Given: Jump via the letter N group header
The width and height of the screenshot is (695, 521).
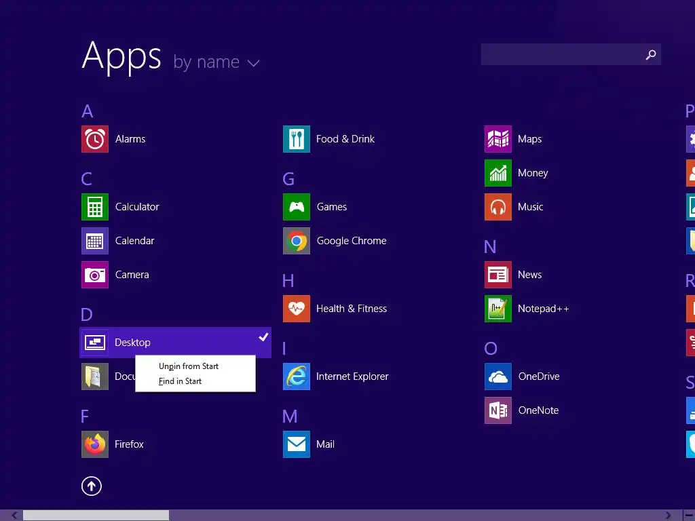Looking at the screenshot, I should click(490, 247).
